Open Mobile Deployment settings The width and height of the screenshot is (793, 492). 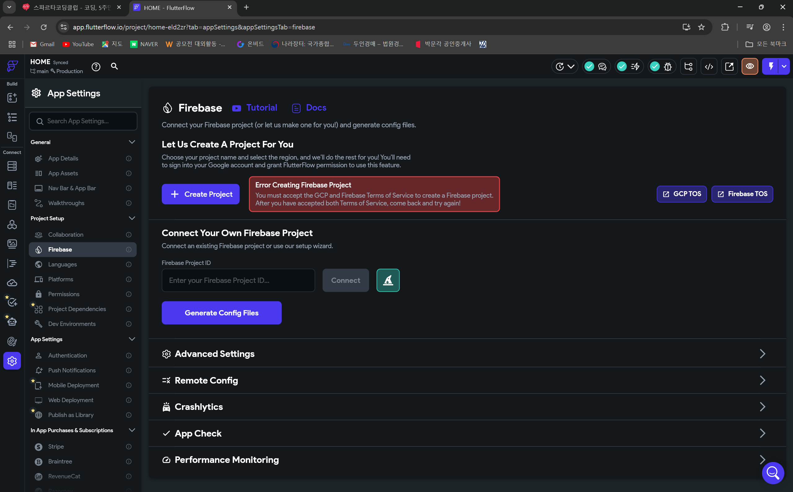(x=83, y=385)
